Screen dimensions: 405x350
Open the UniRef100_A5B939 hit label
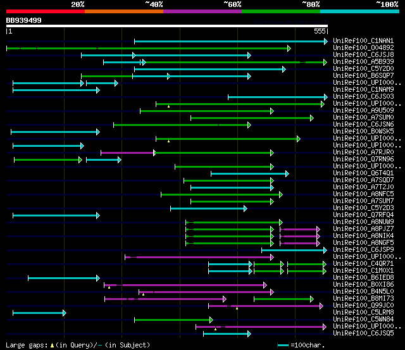363,62
